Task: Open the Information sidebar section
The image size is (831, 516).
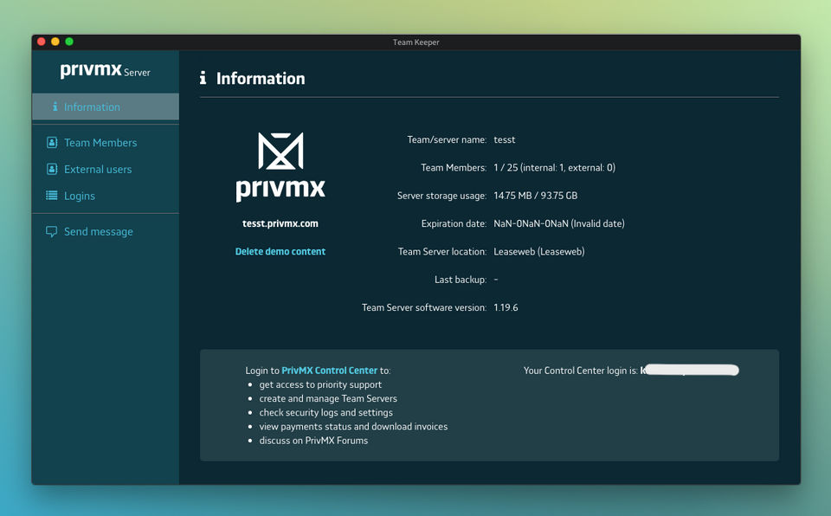Action: [106, 106]
